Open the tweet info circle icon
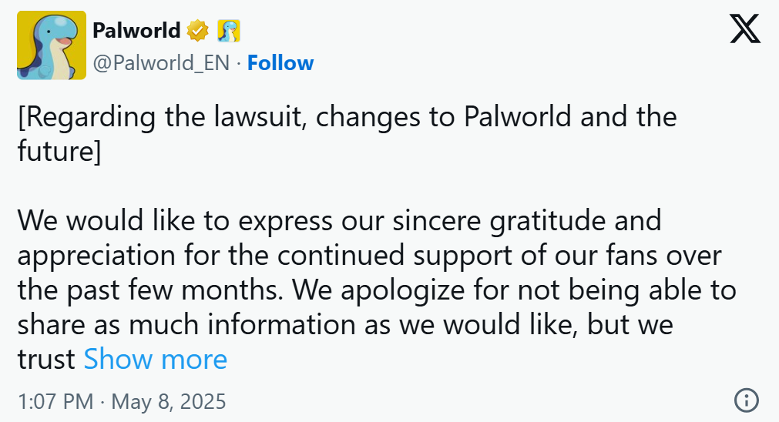779x422 pixels. (x=746, y=400)
